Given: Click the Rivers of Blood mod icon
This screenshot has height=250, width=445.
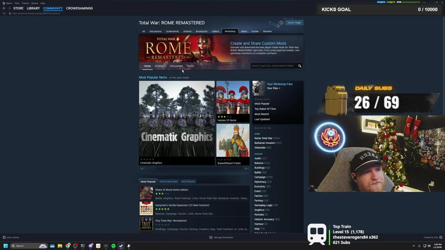Looking at the screenshot, I should pyautogui.click(x=146, y=193).
